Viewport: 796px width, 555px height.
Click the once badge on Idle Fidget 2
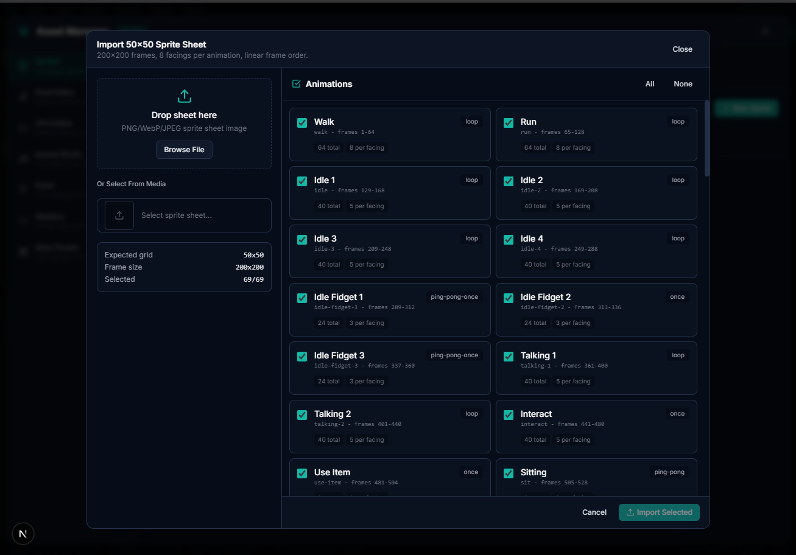677,297
